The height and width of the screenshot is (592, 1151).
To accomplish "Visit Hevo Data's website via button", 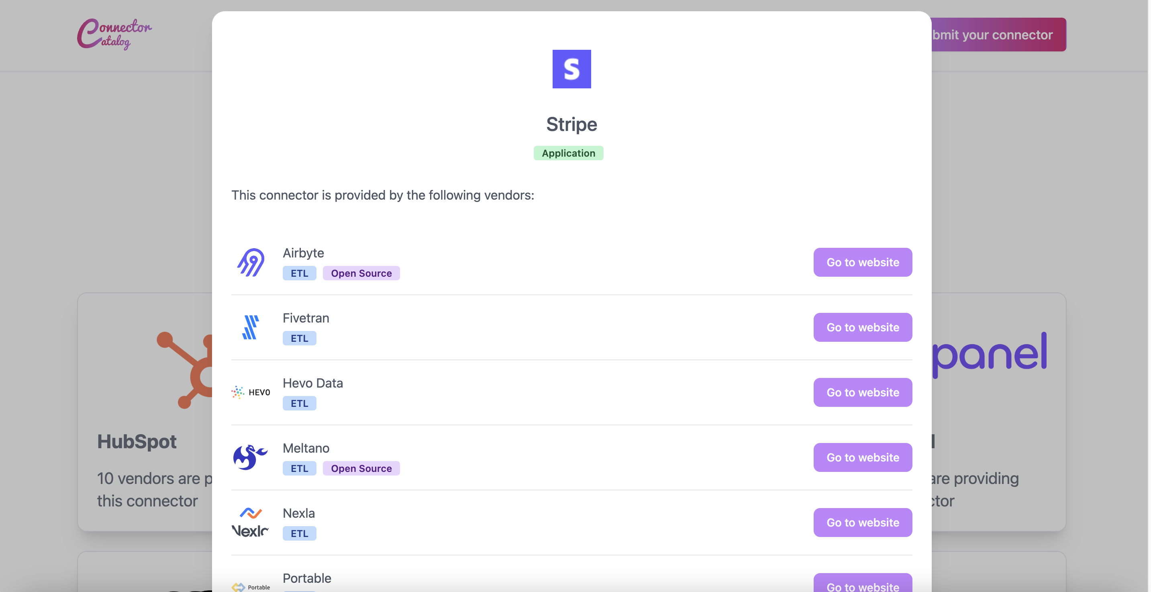I will tap(862, 392).
